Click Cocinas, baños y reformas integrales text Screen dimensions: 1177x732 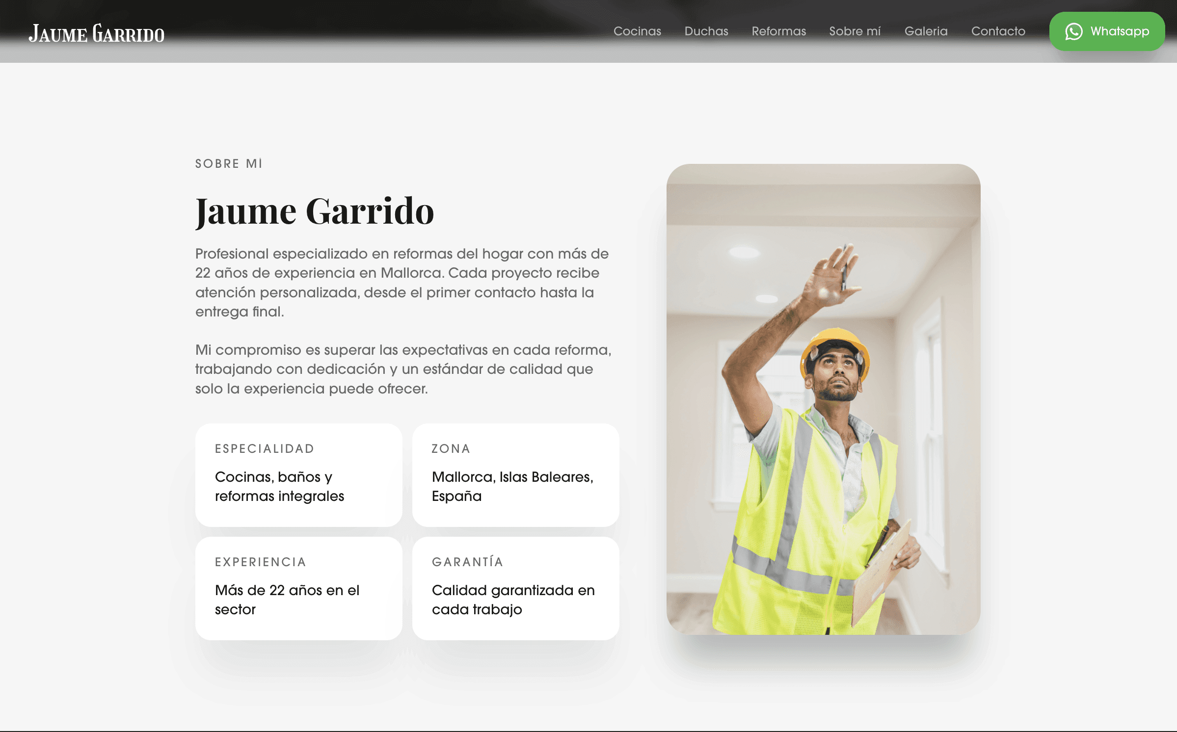tap(279, 486)
